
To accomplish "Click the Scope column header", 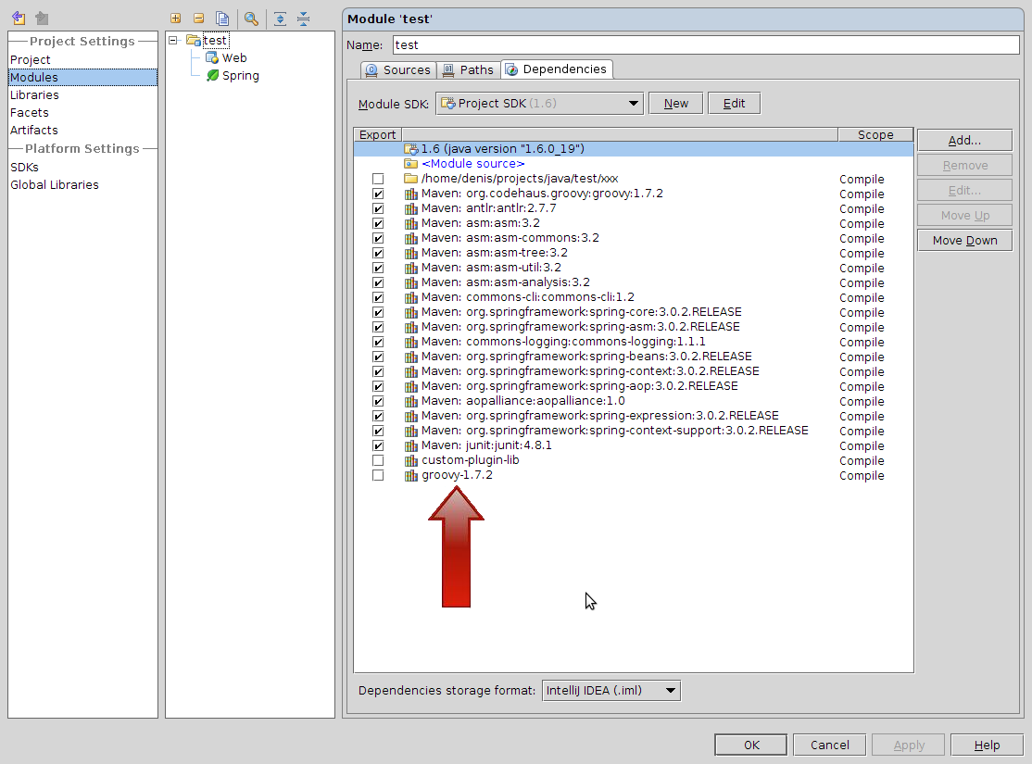I will click(x=875, y=135).
